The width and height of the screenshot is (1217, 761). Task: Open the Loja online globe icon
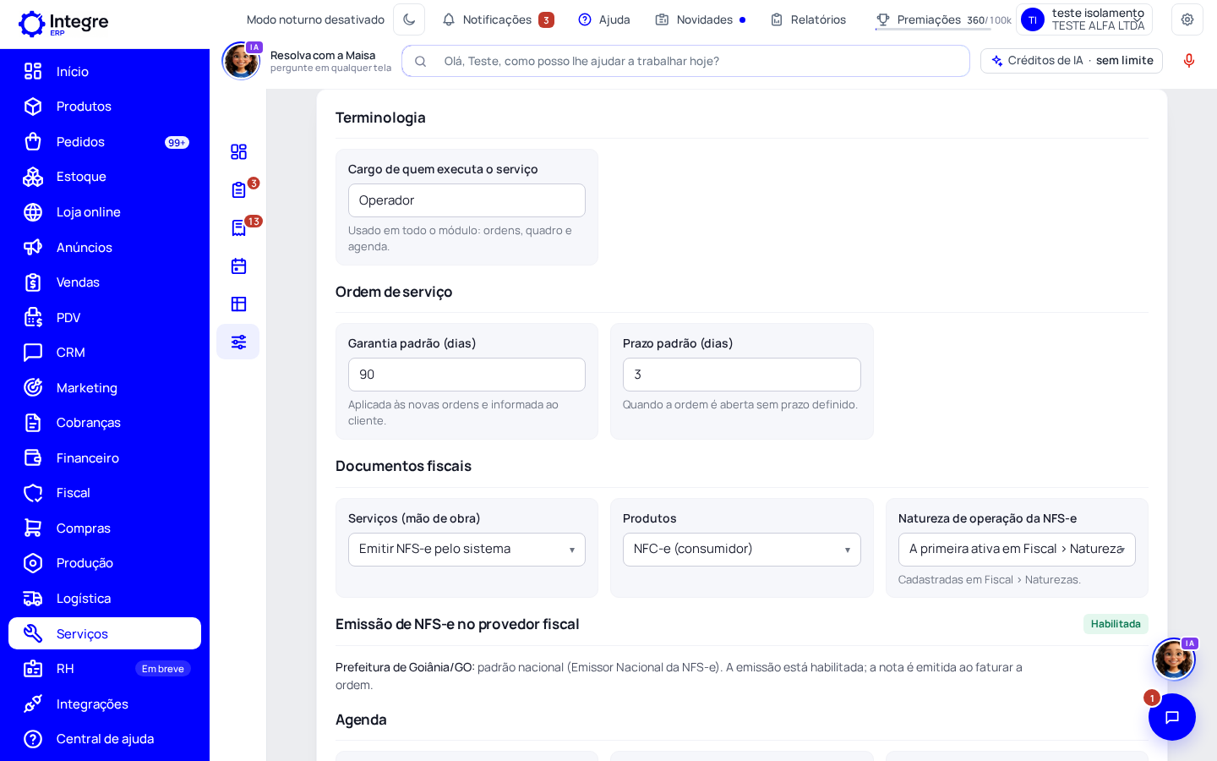click(33, 212)
